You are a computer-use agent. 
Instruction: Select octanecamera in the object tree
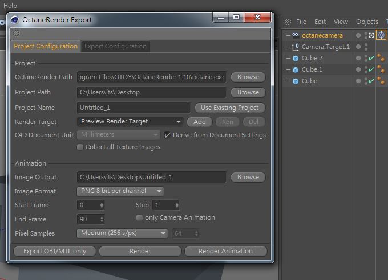coord(322,35)
